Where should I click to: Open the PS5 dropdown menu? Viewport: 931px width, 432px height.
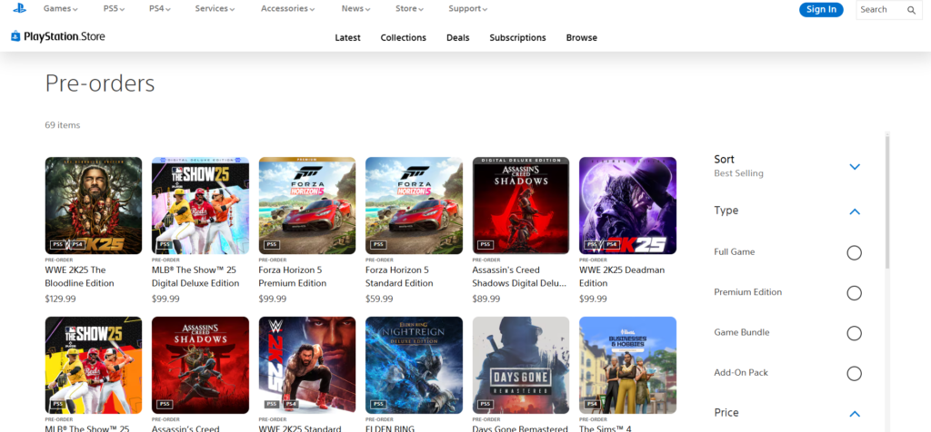pos(114,9)
